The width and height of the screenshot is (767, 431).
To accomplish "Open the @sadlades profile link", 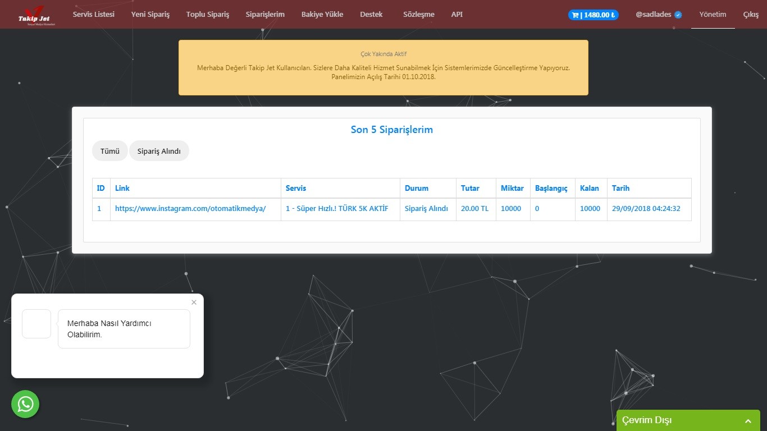I will pos(658,15).
